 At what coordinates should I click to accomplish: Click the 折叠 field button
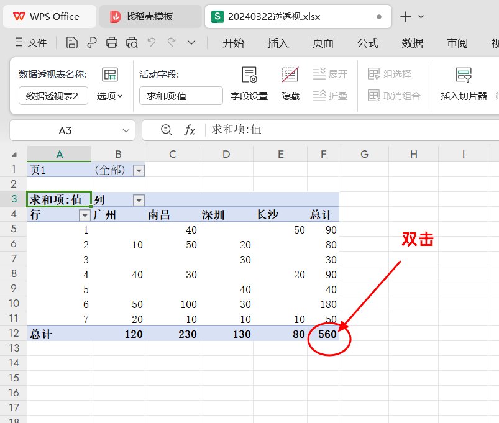330,96
